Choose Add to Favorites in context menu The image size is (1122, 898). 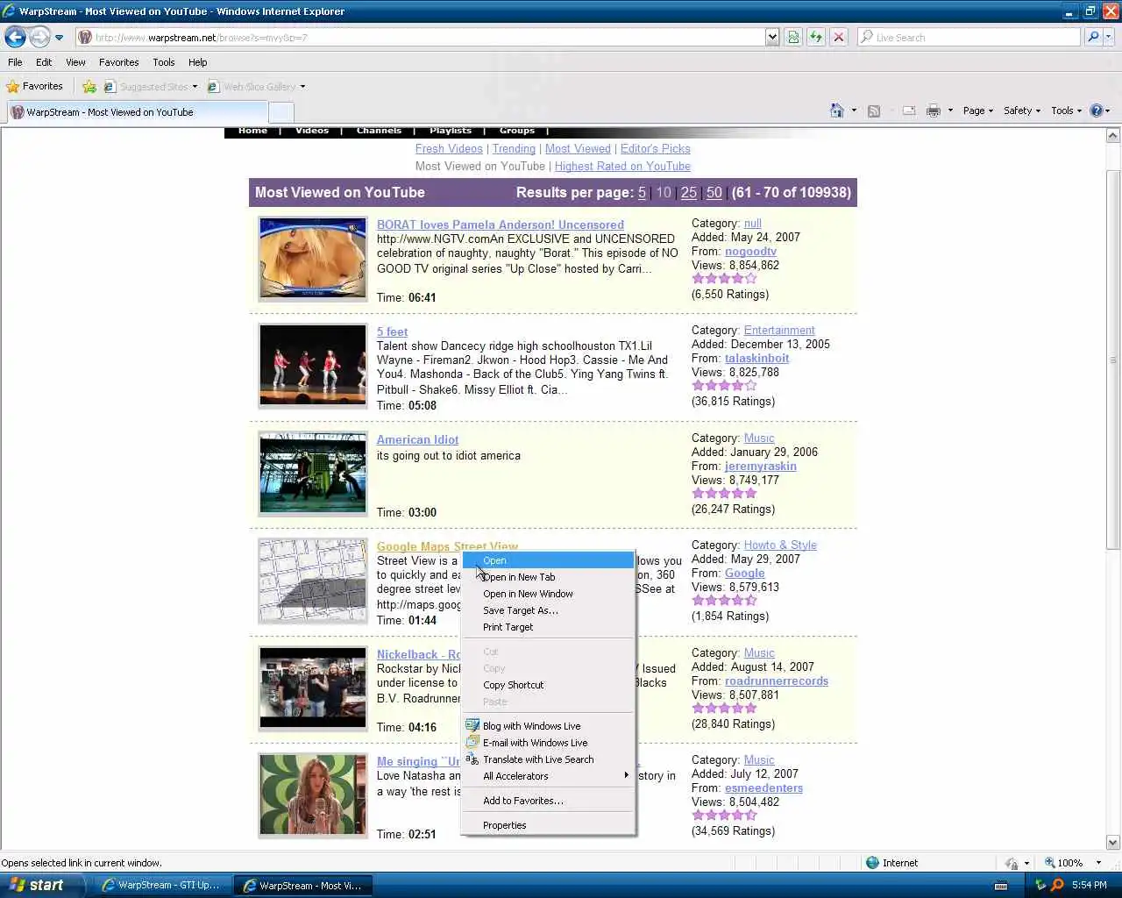point(548,801)
